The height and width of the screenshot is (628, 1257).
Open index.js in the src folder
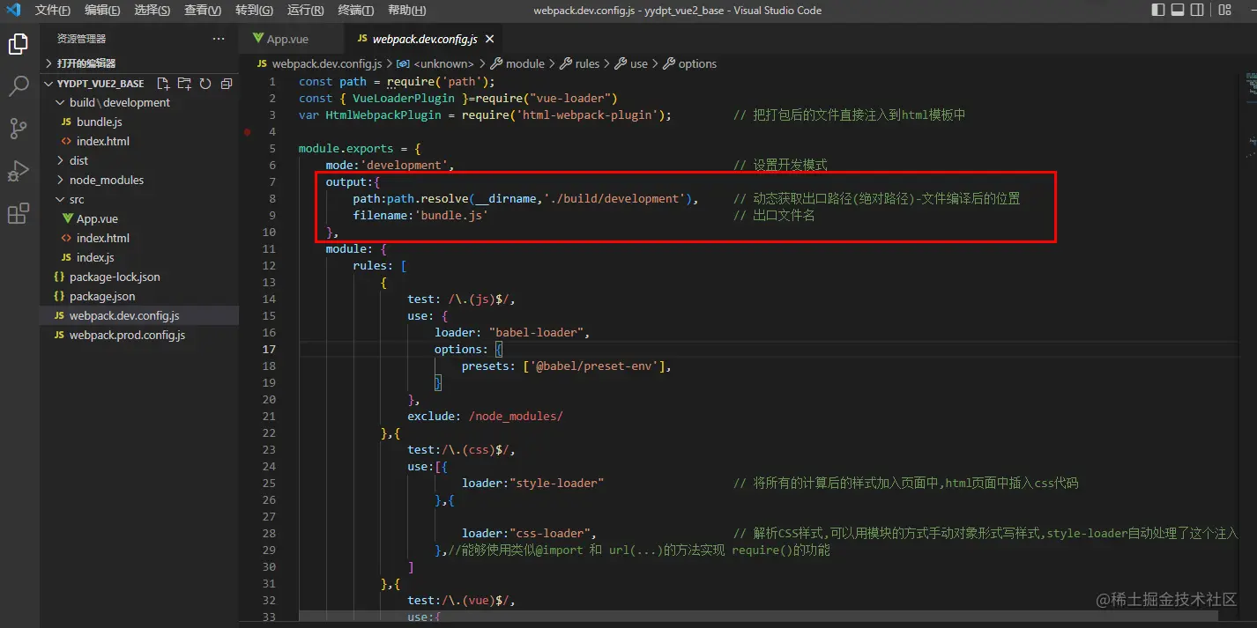pos(140,257)
